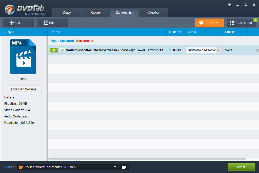259x173 pixels.
Task: Click Resolution:1280x720 detail
Action: point(19,123)
